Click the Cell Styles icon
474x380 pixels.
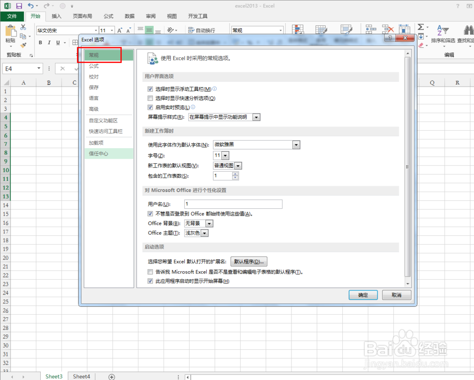tap(346, 29)
